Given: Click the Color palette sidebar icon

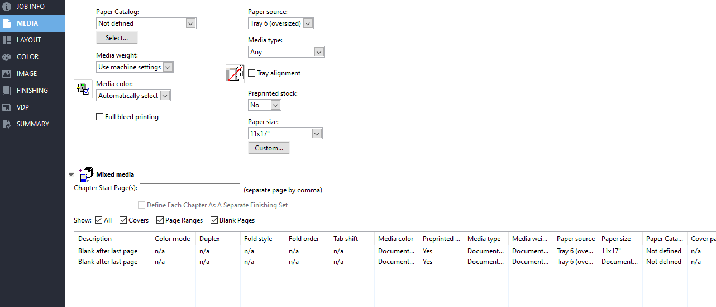Looking at the screenshot, I should tap(7, 57).
